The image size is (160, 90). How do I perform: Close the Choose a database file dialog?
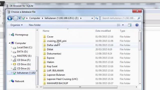137,11
